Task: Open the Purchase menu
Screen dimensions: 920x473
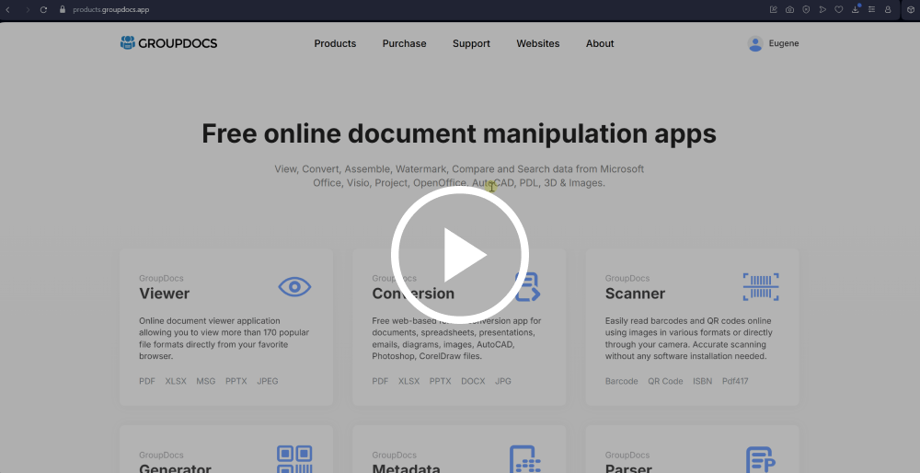Action: (404, 43)
